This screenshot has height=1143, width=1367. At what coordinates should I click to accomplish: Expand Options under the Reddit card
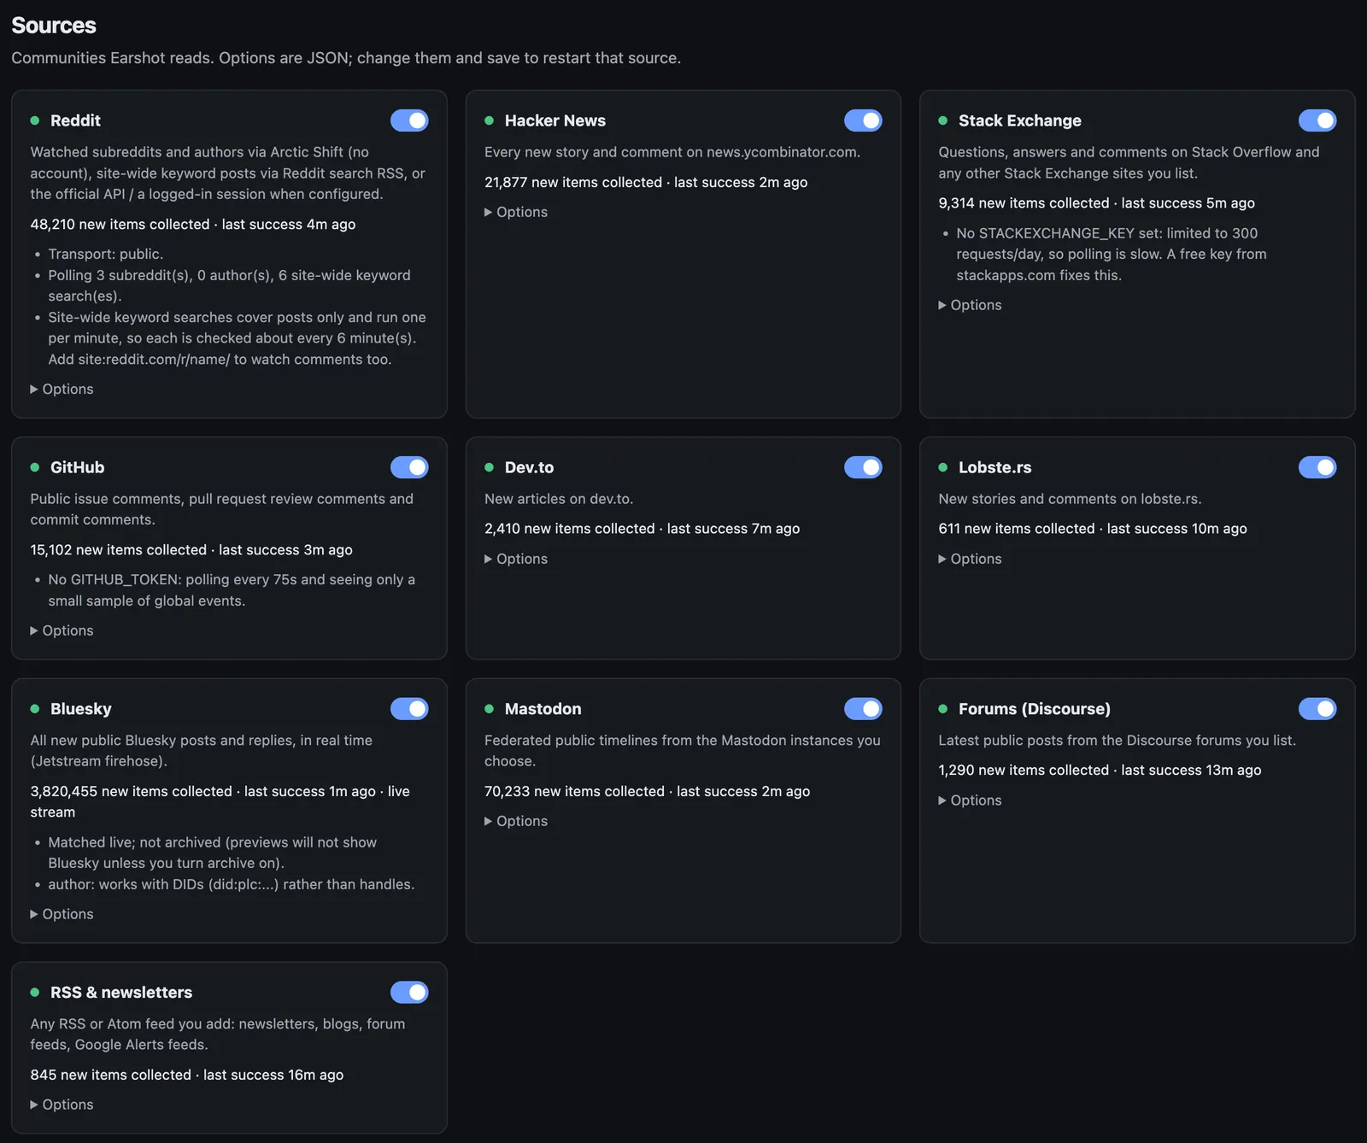click(x=62, y=390)
